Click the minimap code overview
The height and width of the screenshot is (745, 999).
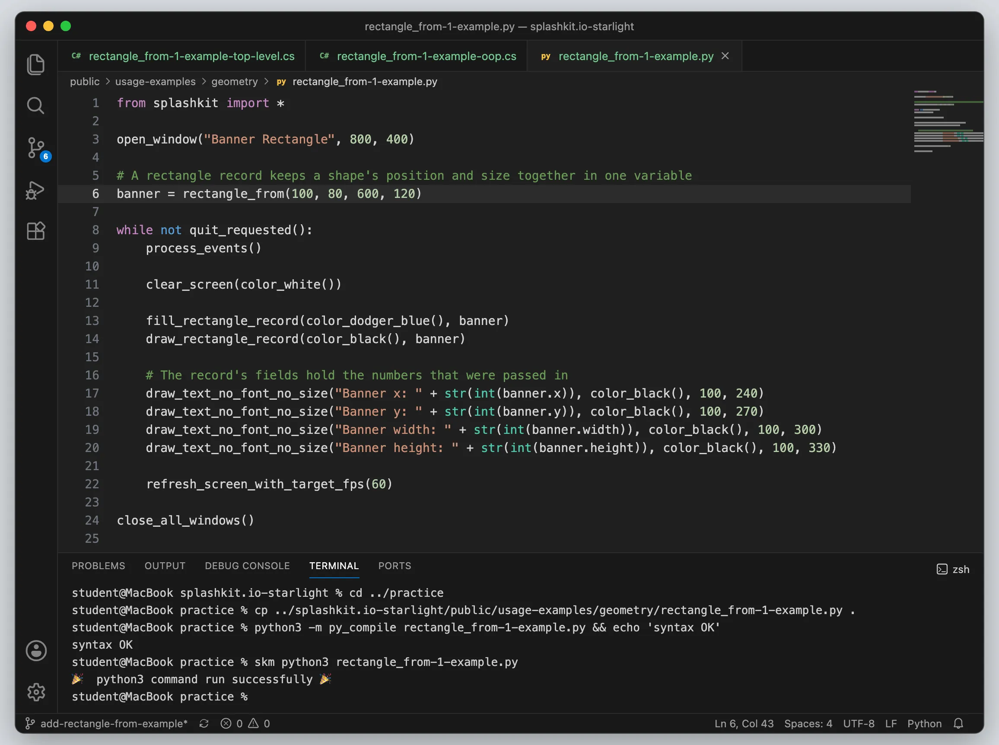click(948, 122)
